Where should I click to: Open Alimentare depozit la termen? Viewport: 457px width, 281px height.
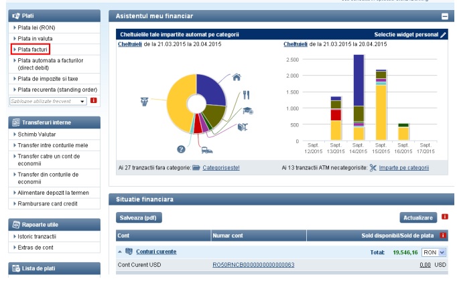pos(53,193)
